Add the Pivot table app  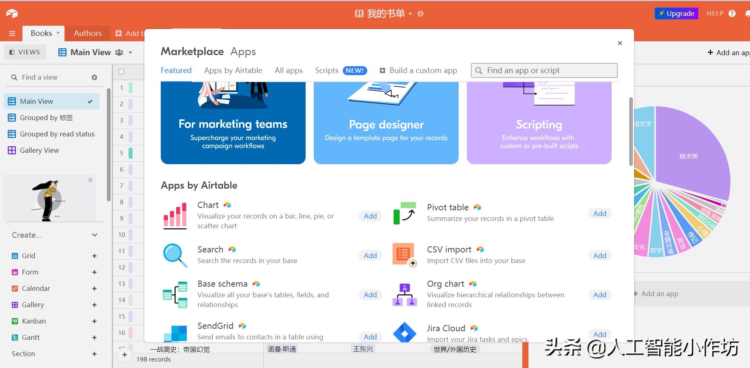pyautogui.click(x=599, y=214)
